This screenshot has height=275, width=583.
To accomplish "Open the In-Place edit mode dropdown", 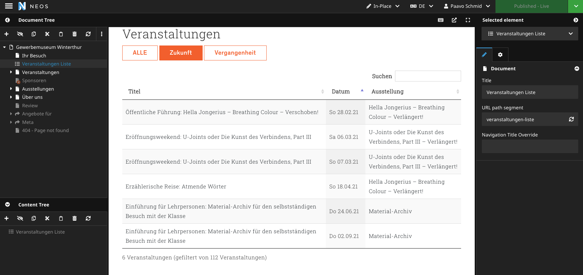I will [x=383, y=6].
